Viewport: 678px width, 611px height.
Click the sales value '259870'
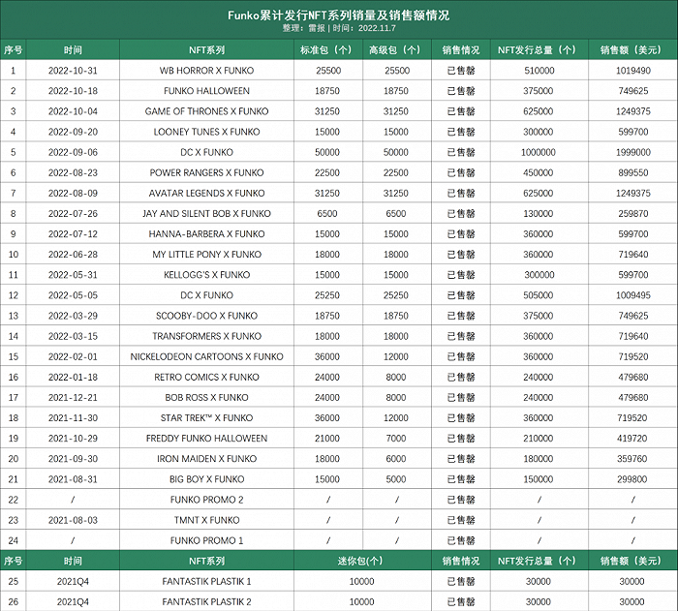click(x=633, y=213)
